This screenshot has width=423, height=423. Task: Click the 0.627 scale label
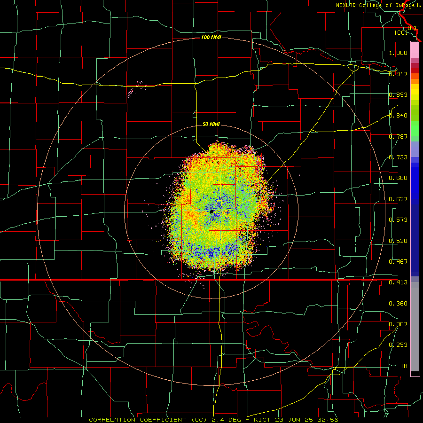pyautogui.click(x=398, y=199)
